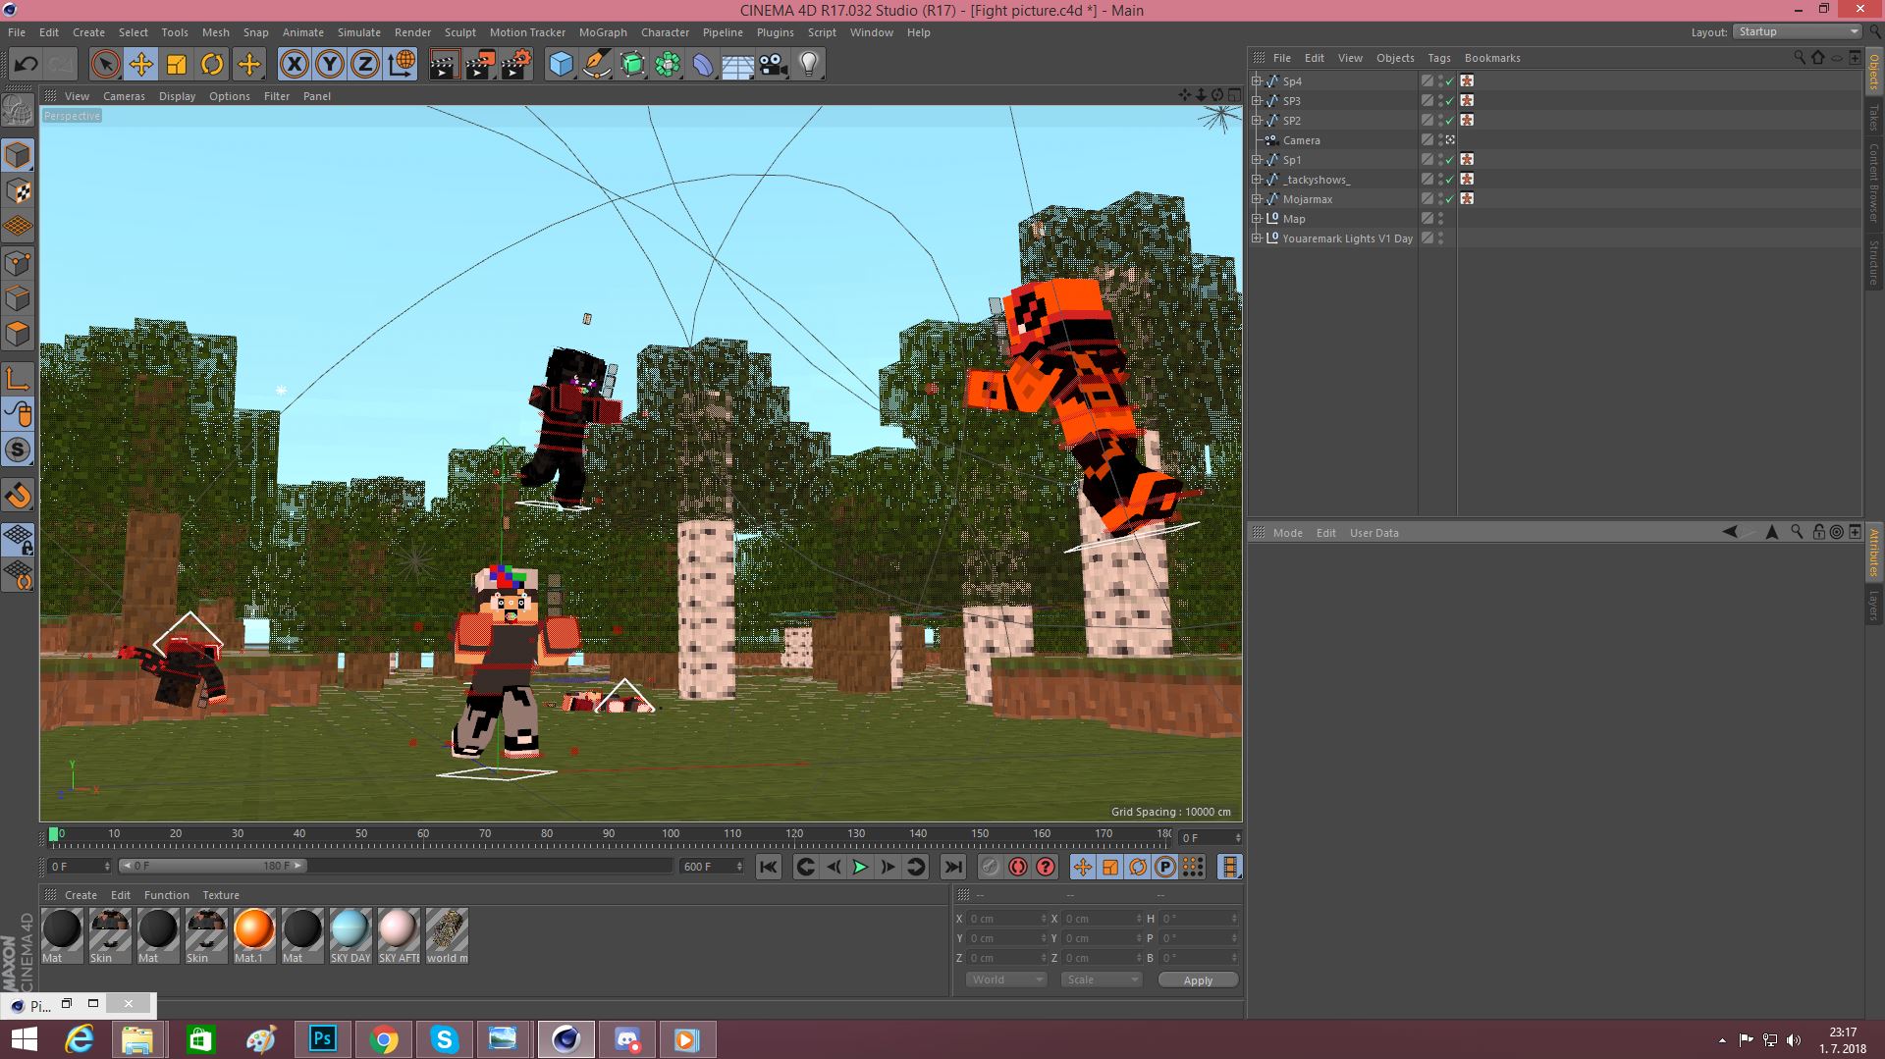Click the 600 F end frame field
This screenshot has width=1885, height=1059.
712,867
